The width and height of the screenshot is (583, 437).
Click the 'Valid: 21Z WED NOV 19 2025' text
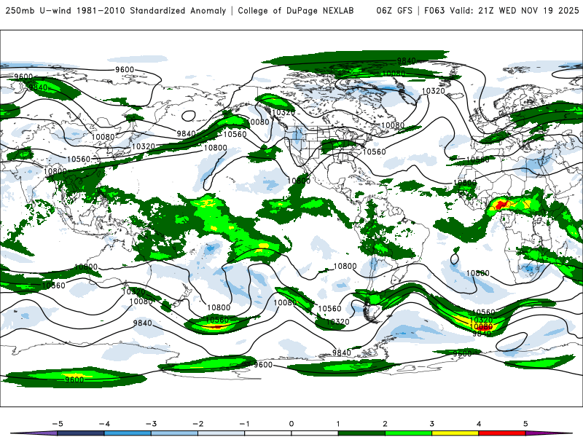(x=514, y=10)
